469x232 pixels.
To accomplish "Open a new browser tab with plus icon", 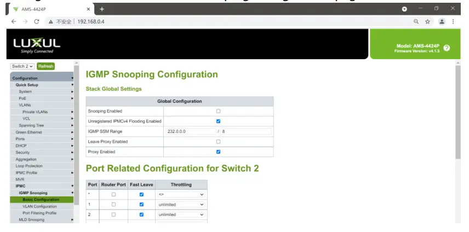I will click(102, 9).
